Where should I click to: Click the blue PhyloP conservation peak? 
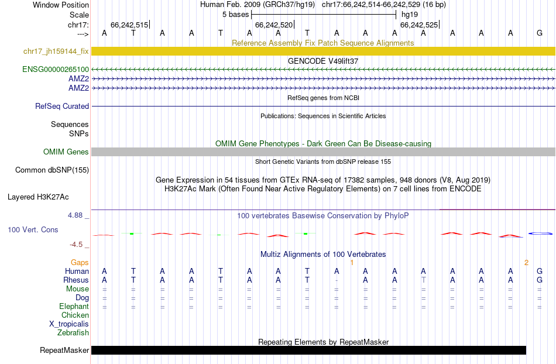pos(540,233)
